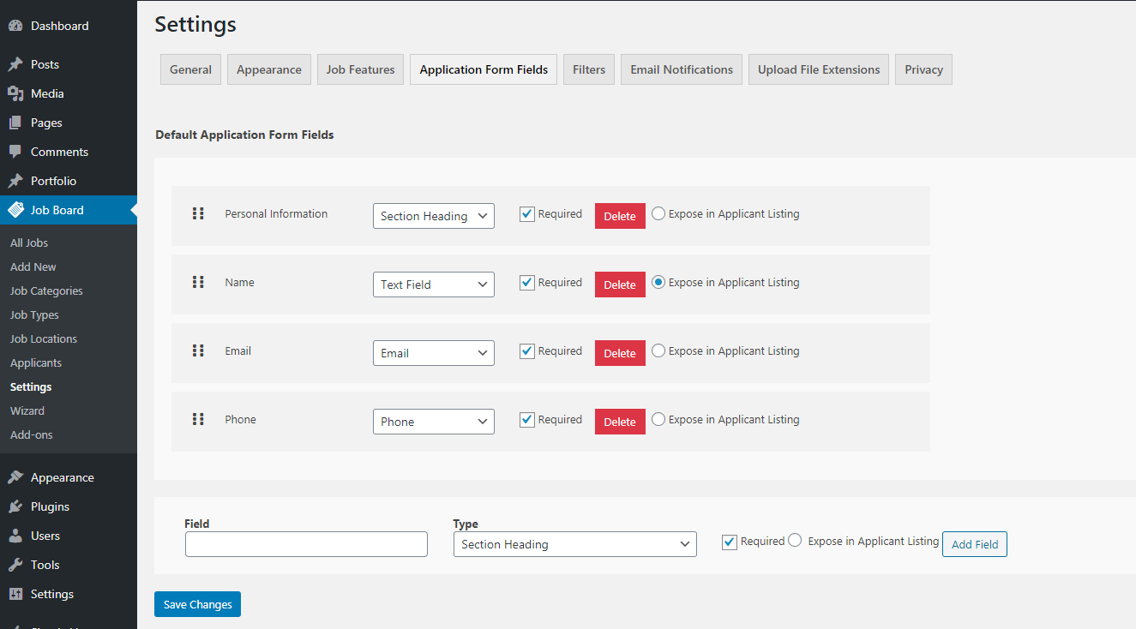Click the Media library icon
1136x629 pixels.
coord(15,93)
